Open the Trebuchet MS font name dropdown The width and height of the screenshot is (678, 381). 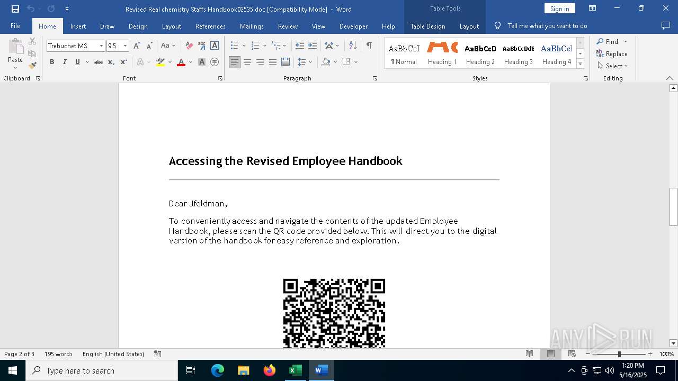point(101,46)
